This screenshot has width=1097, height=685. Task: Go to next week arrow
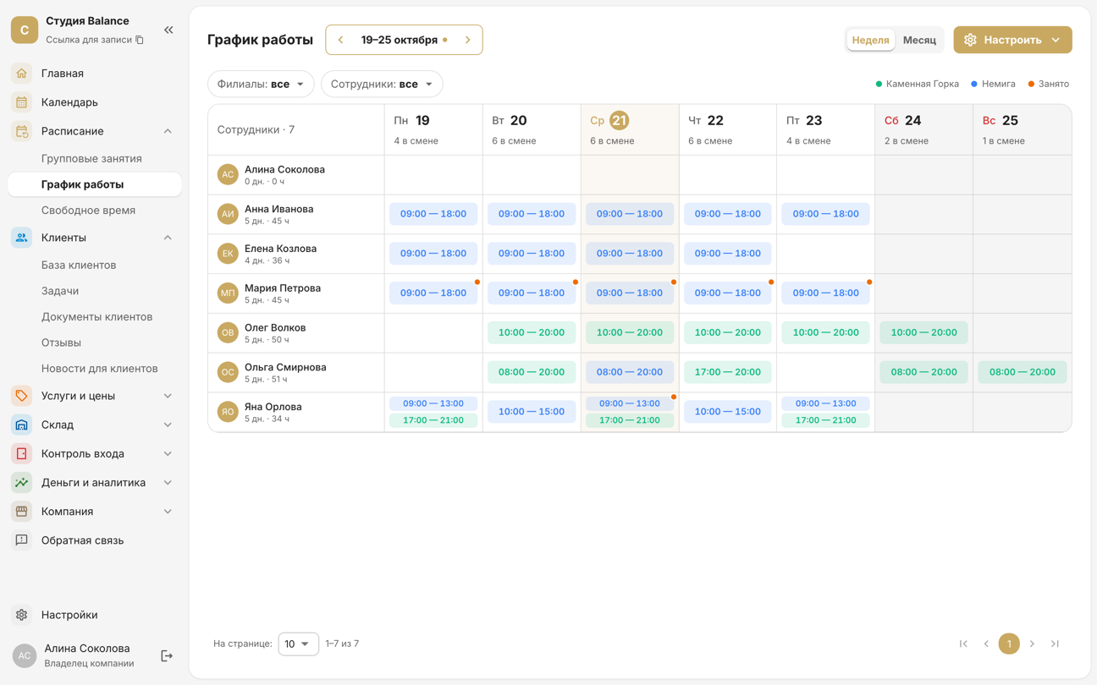click(x=467, y=40)
